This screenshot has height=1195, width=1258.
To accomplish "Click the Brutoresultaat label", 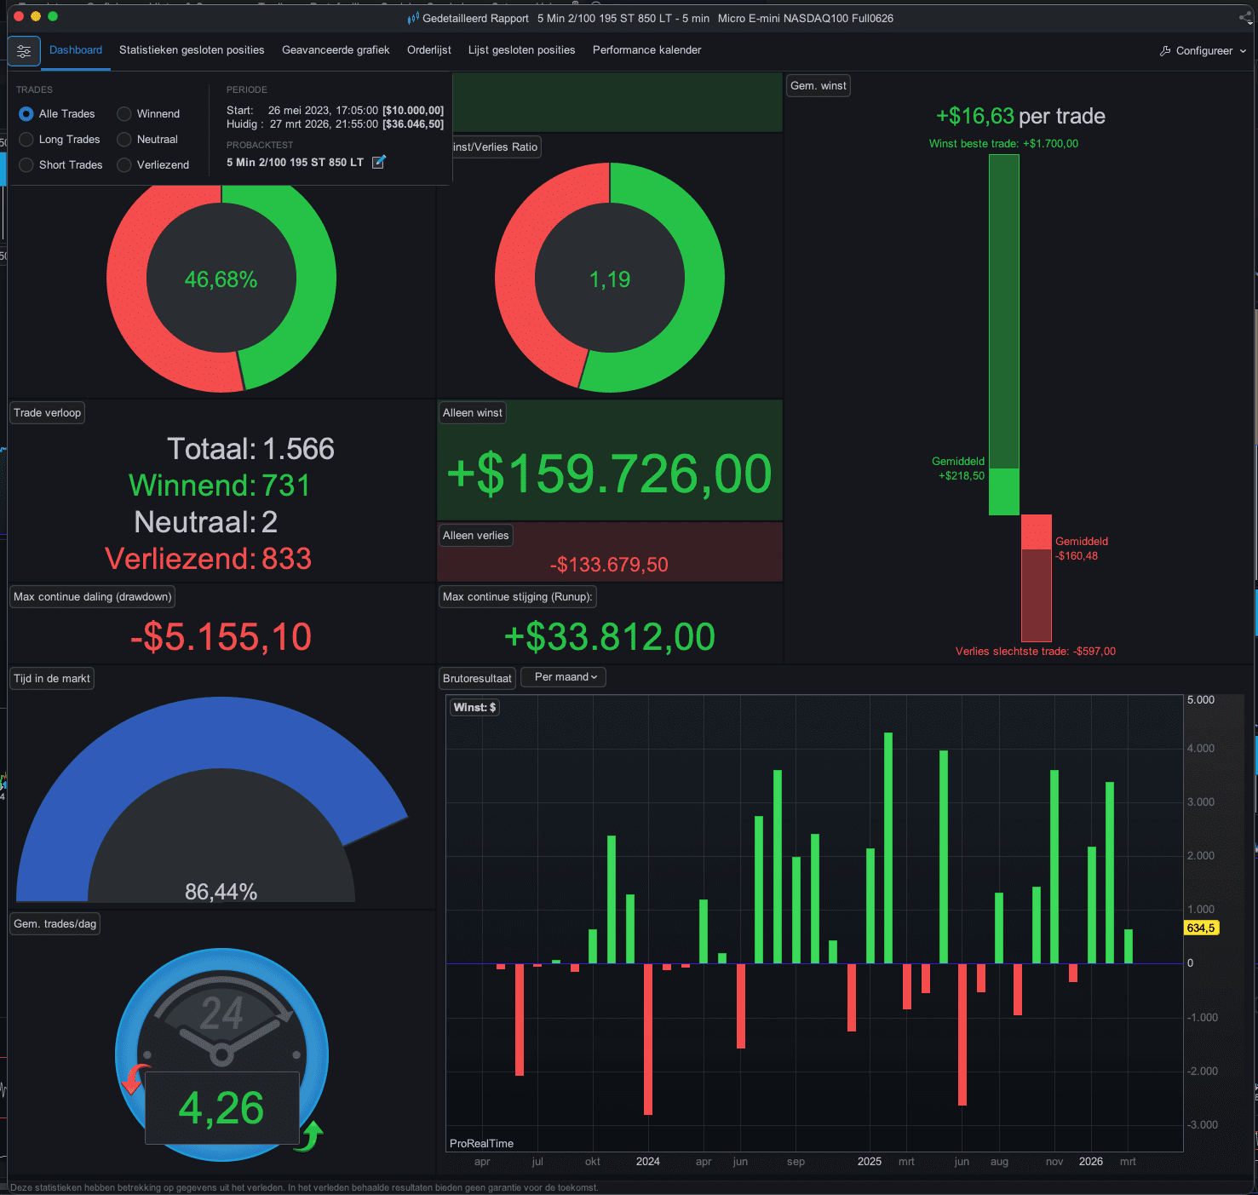I will pos(477,679).
